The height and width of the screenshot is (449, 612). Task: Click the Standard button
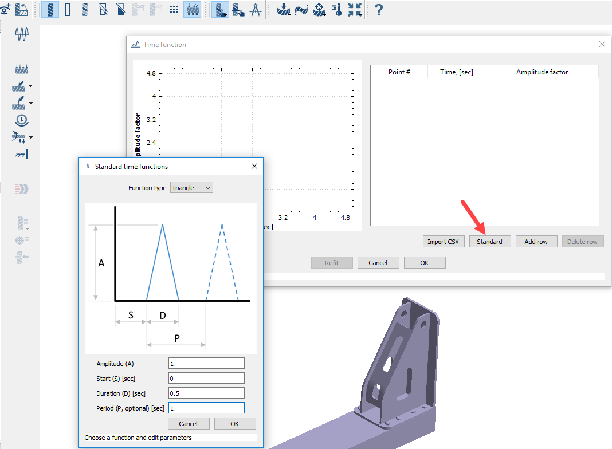[x=489, y=242]
